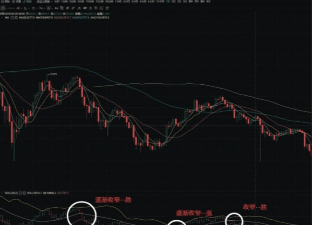Switch to the 分时 timeframe
312x225 pixels.
57,1
